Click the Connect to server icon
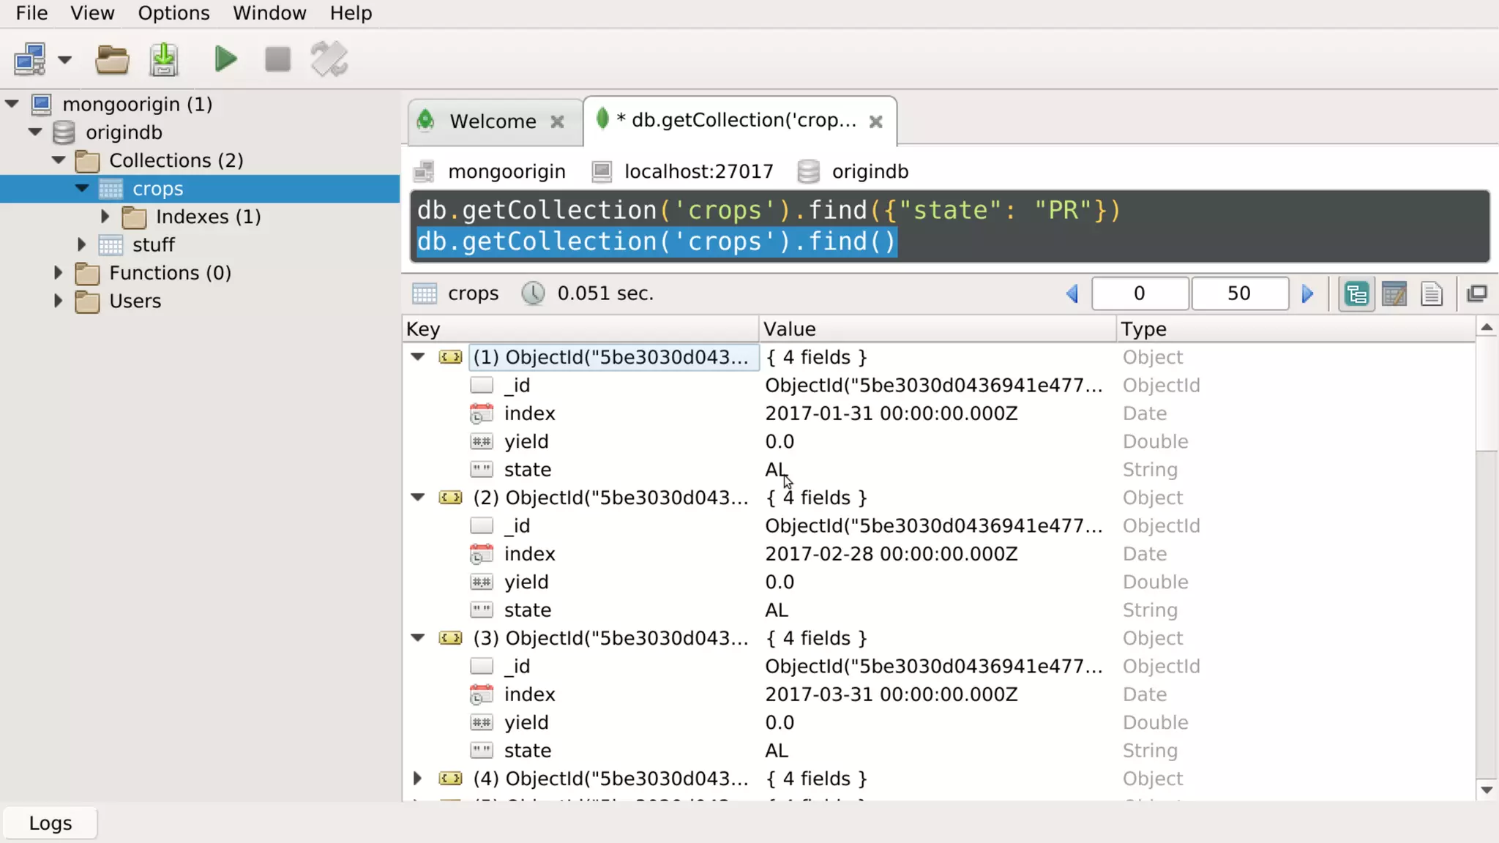This screenshot has height=843, width=1499. [x=30, y=59]
